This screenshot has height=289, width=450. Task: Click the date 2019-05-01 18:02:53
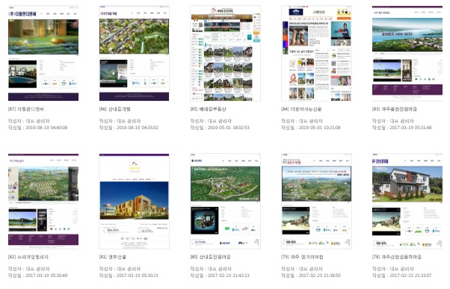pos(229,128)
